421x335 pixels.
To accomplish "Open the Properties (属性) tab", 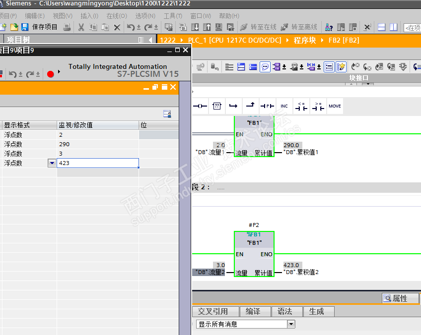I will click(x=400, y=298).
